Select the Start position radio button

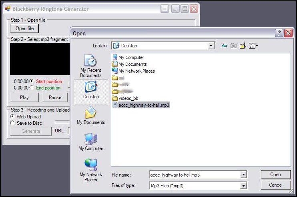tap(32, 81)
